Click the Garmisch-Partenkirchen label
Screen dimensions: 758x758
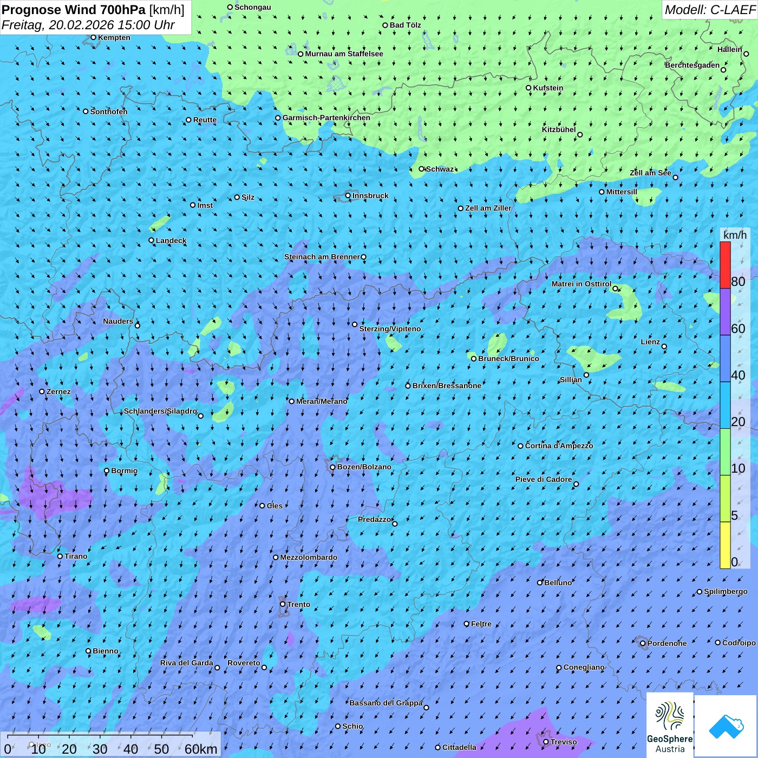[326, 117]
